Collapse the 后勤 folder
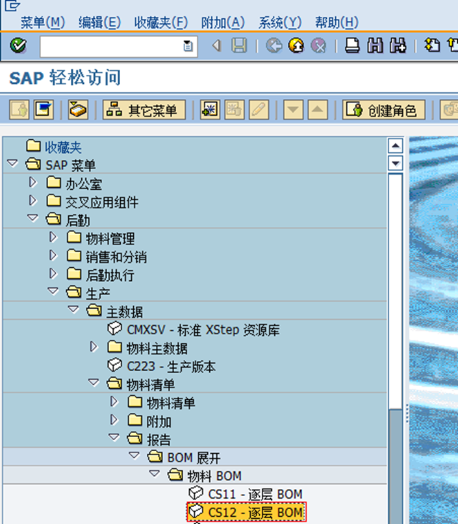This screenshot has height=524, width=458. (32, 218)
